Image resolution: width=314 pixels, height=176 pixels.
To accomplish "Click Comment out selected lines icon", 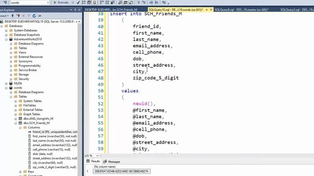I will 138,2.
